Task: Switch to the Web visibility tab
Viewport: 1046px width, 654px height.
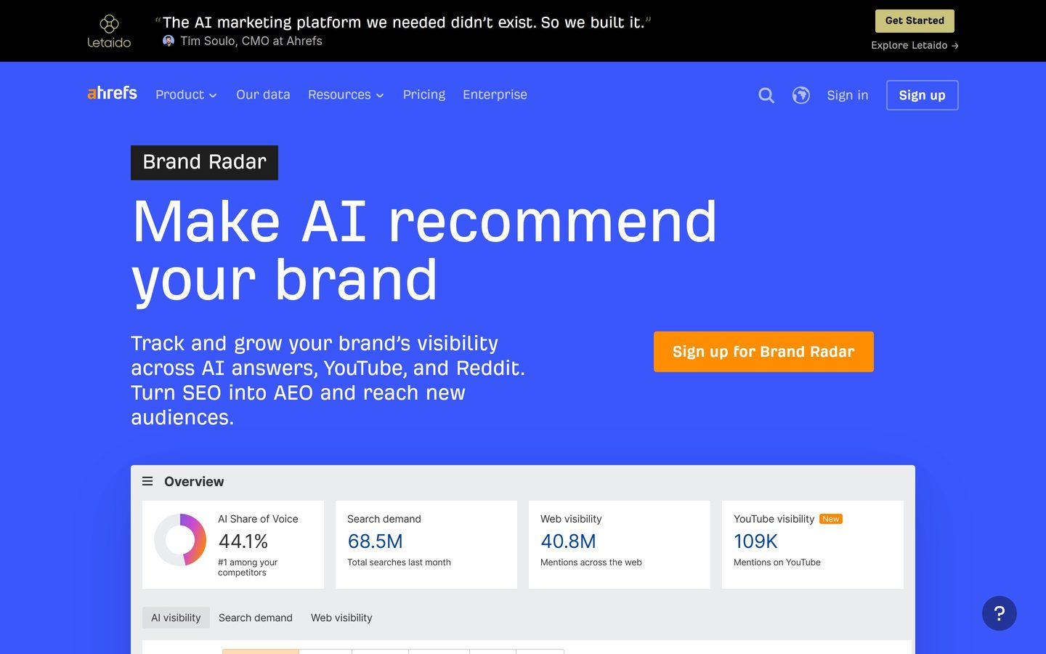Action: (341, 618)
